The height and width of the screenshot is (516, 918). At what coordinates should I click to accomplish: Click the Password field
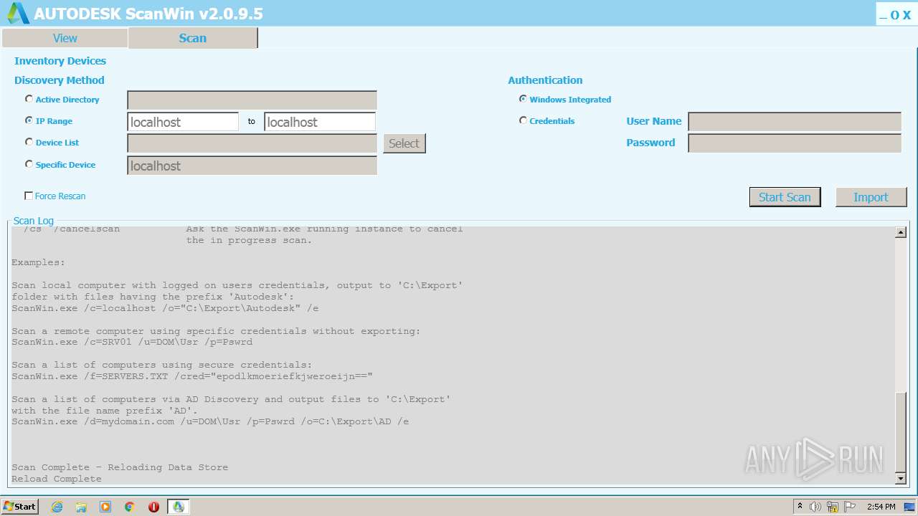[795, 143]
